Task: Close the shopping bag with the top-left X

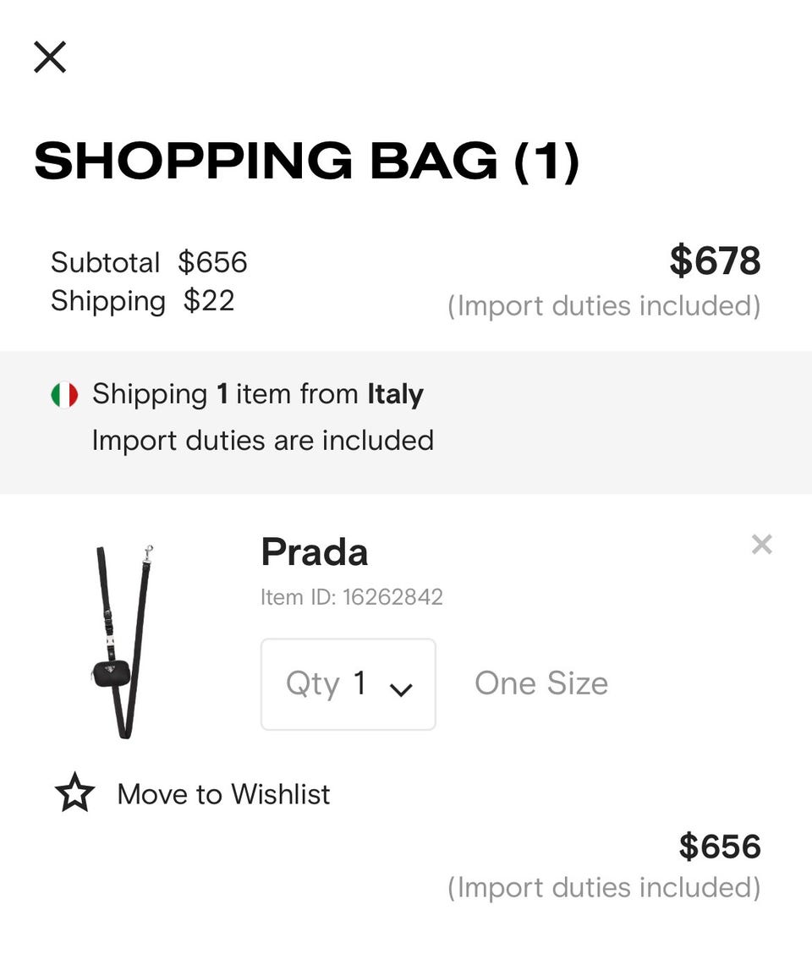Action: click(50, 58)
